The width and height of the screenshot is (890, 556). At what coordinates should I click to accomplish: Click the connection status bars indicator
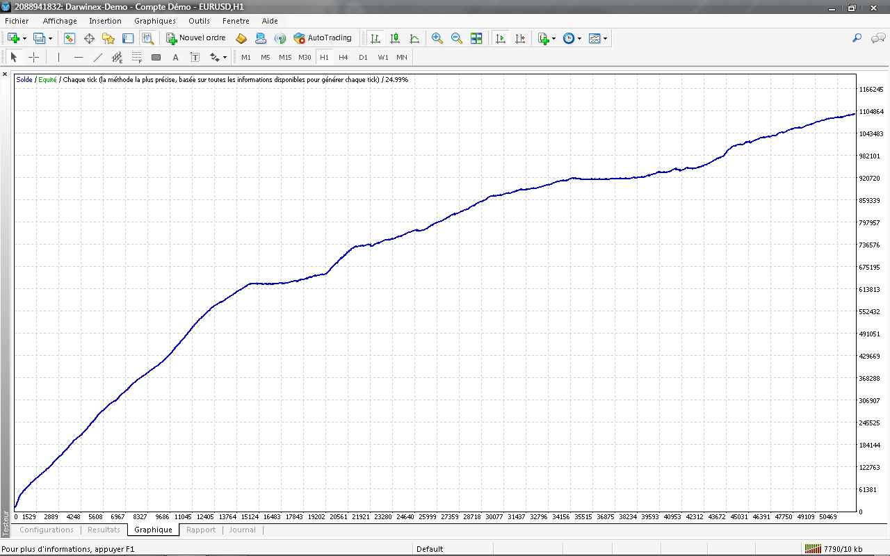[x=811, y=549]
